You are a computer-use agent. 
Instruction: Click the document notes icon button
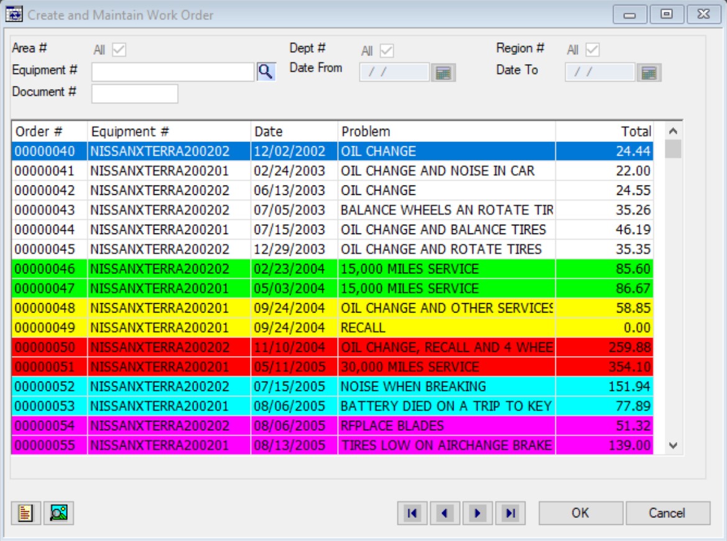25,513
